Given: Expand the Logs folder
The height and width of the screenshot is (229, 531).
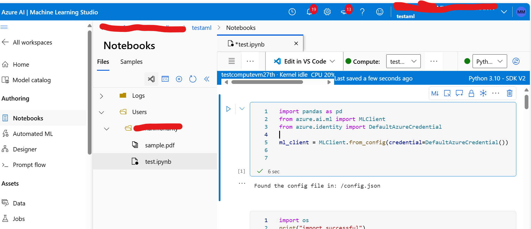Looking at the screenshot, I should coord(101,96).
